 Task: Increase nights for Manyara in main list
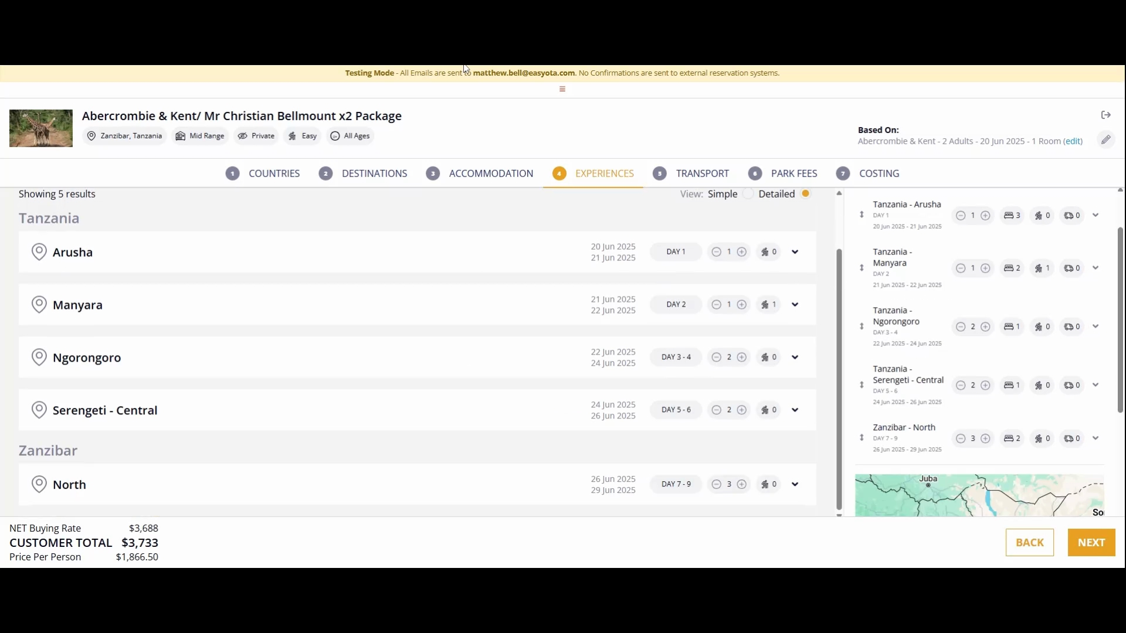coord(742,305)
